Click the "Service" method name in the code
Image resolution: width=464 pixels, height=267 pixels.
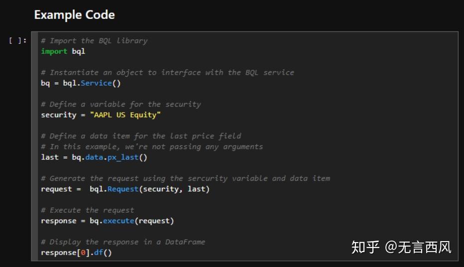coord(96,83)
